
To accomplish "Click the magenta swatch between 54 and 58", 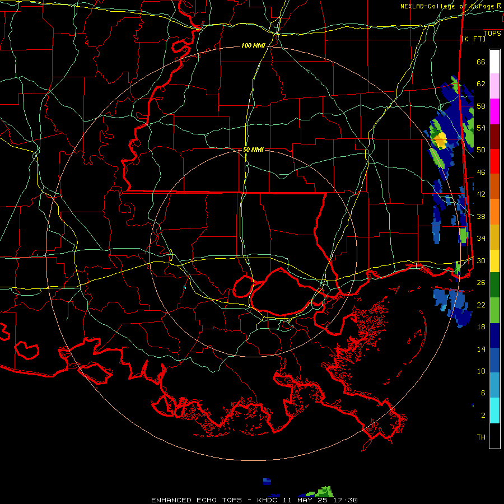I will (x=494, y=111).
